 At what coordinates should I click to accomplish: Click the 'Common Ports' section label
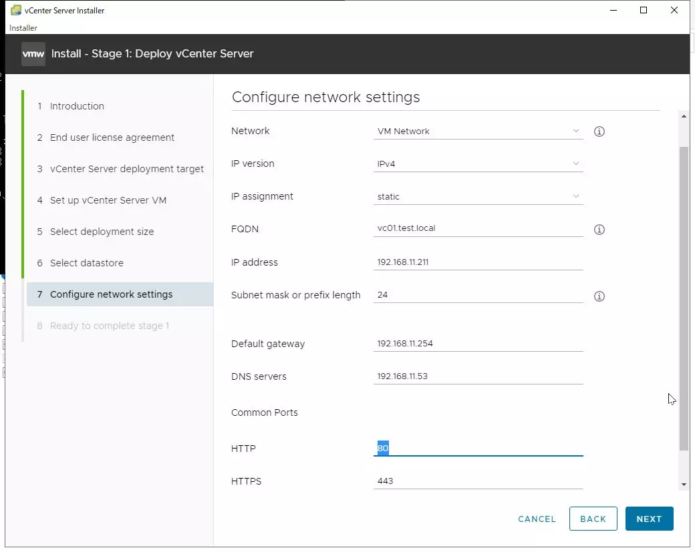[265, 412]
